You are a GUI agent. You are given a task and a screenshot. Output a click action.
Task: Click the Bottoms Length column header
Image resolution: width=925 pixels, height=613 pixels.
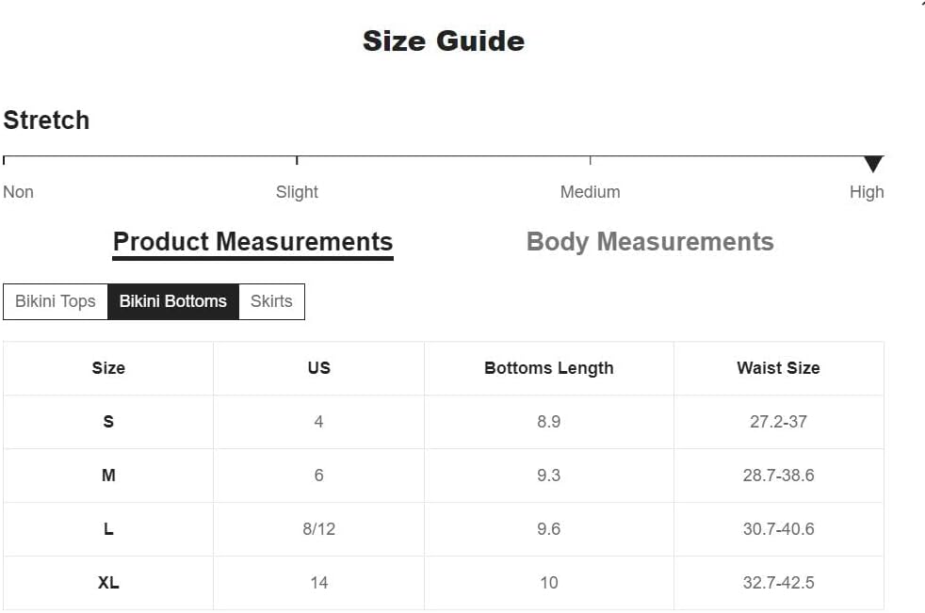click(x=548, y=368)
